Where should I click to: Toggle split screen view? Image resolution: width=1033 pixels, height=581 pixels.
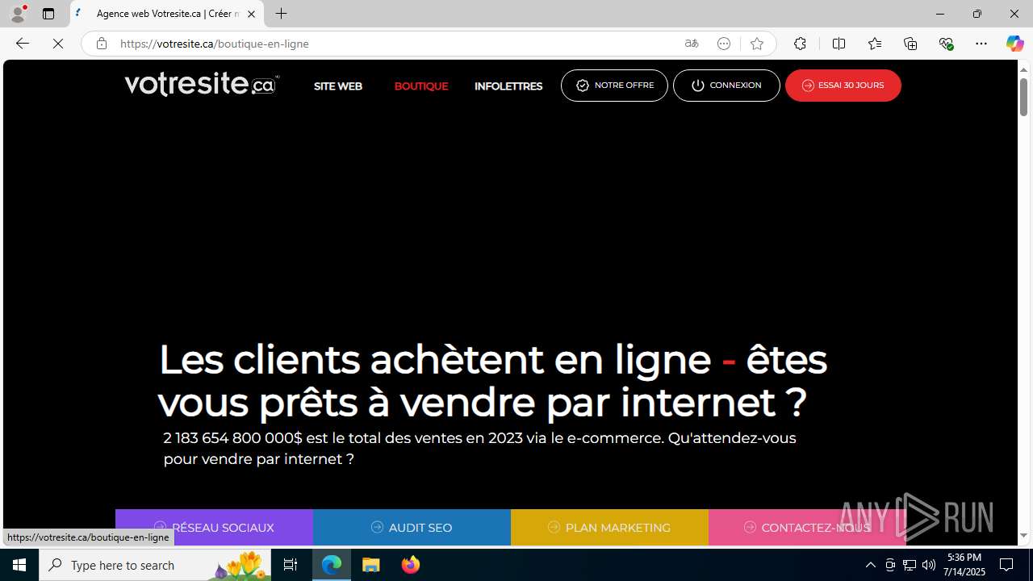tap(839, 44)
